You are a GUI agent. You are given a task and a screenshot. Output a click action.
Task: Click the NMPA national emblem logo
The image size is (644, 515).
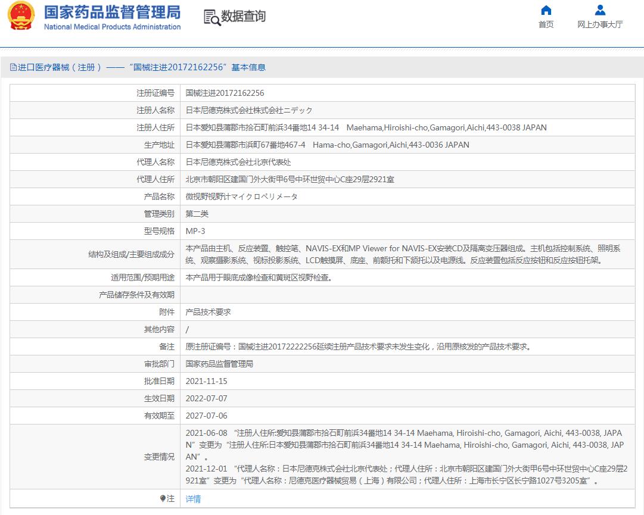[21, 15]
